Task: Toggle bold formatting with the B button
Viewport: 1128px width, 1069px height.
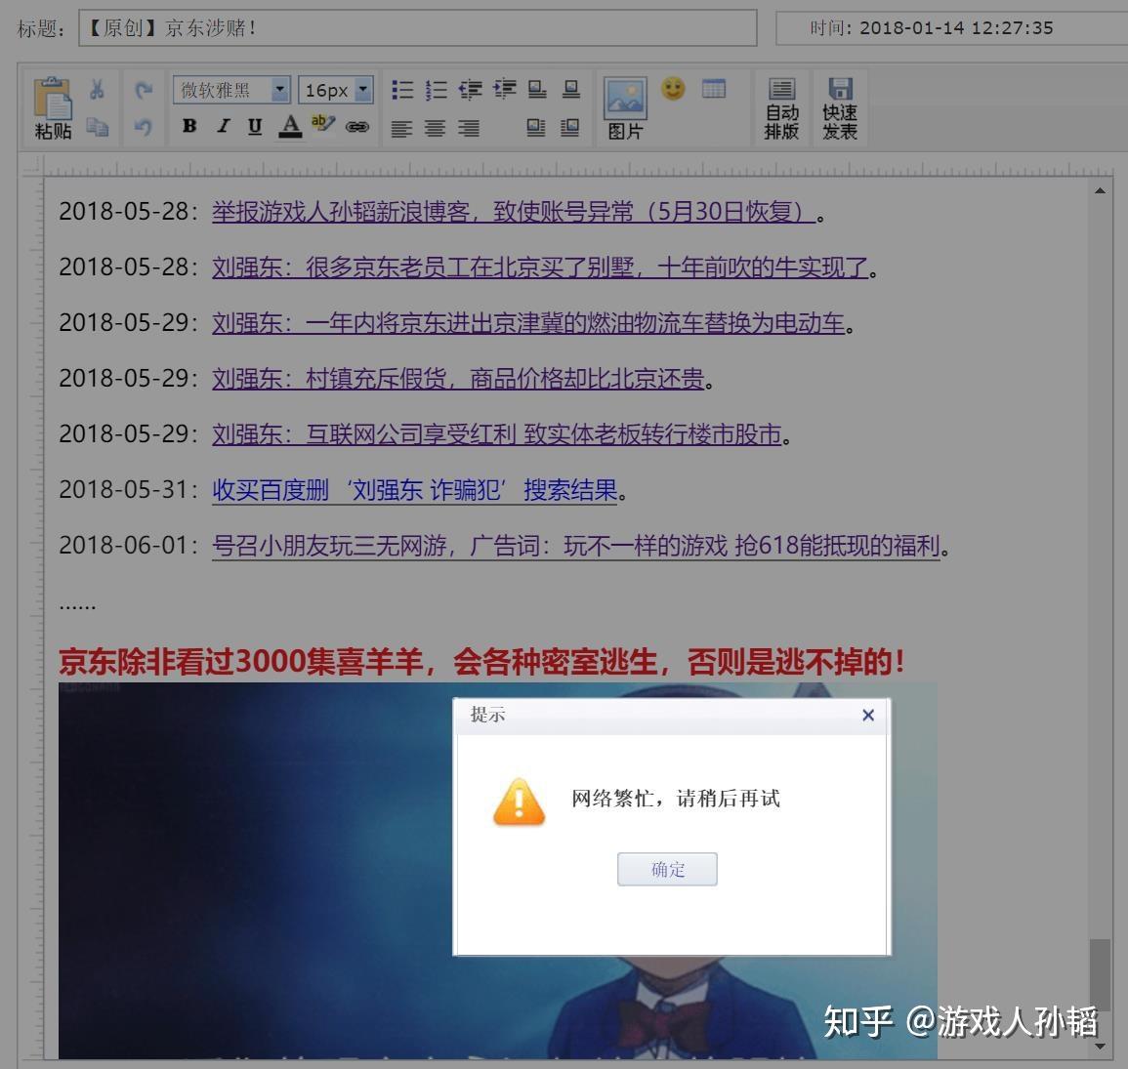Action: [x=189, y=127]
